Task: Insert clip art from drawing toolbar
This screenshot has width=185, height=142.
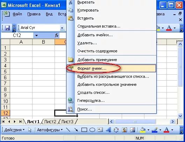Action: (124, 130)
